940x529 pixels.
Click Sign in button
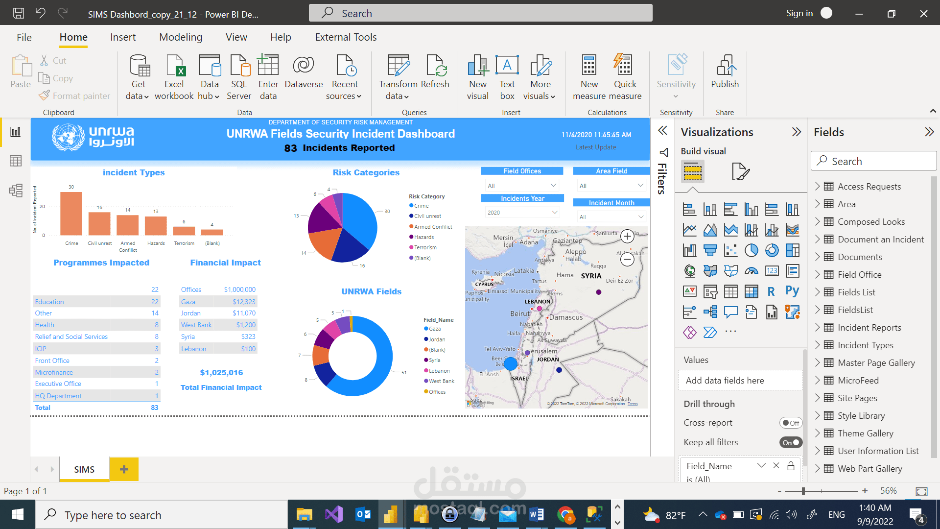(x=799, y=13)
